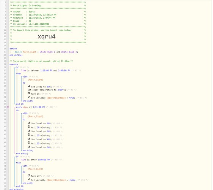Click the 3:00:00 PM time value
213x190 pixels.
(64, 71)
